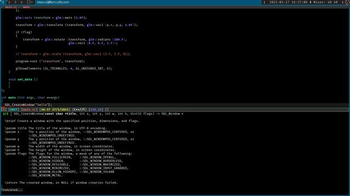Click 'int main (int argc, char **argv)' line
This screenshot has width=350, height=196.
(x=30, y=97)
